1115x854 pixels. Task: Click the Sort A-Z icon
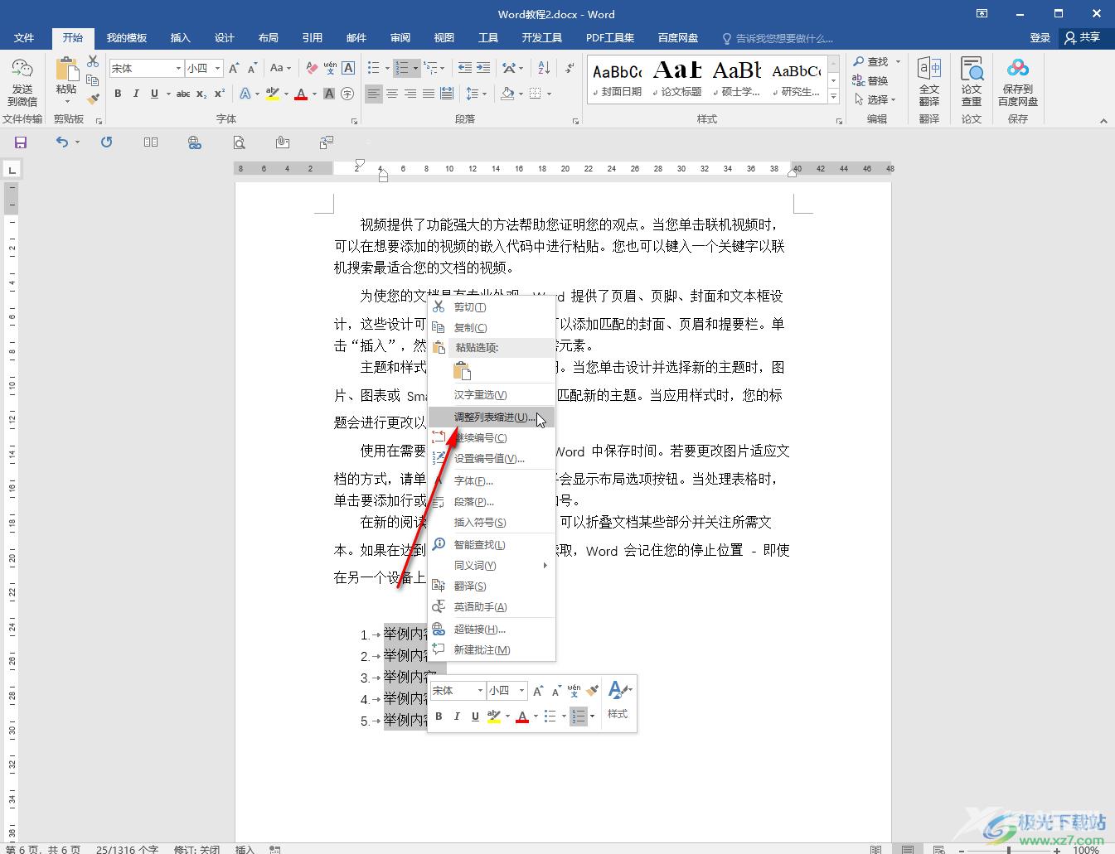pos(544,68)
